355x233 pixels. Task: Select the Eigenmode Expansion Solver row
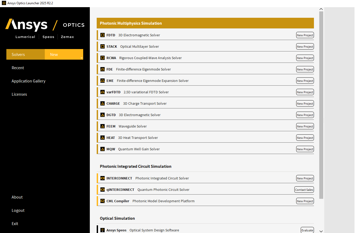(x=205, y=81)
